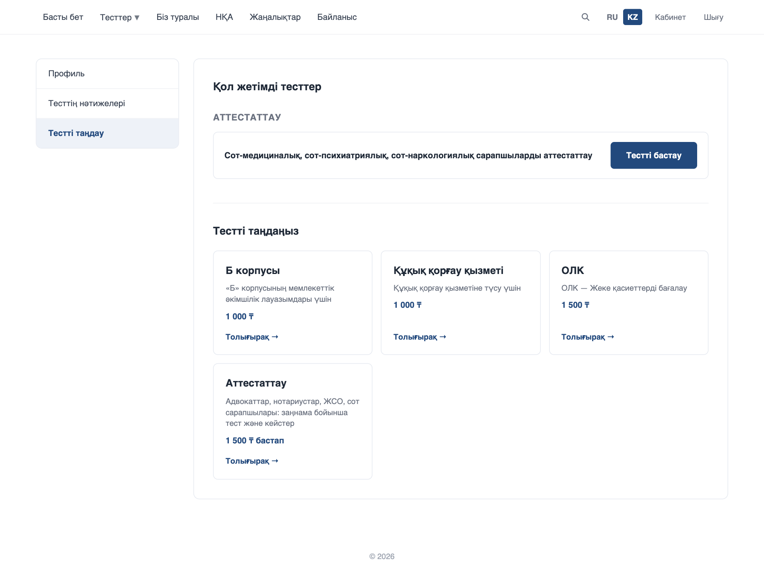Select the Тестті таңдау sidebar item
This screenshot has height=575, width=764.
point(107,133)
